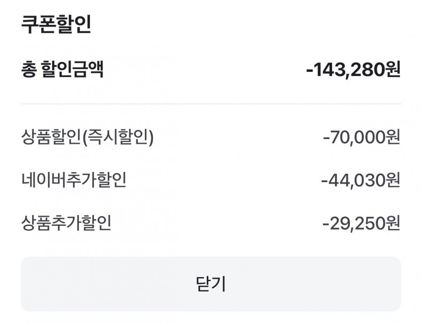Dismiss the coupon discount sheet with 닫기
The height and width of the screenshot is (324, 422).
pyautogui.click(x=211, y=284)
